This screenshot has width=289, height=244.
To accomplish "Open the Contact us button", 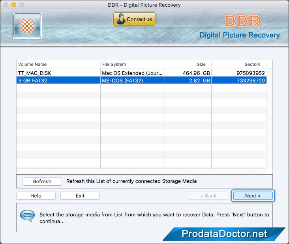I will tap(134, 19).
